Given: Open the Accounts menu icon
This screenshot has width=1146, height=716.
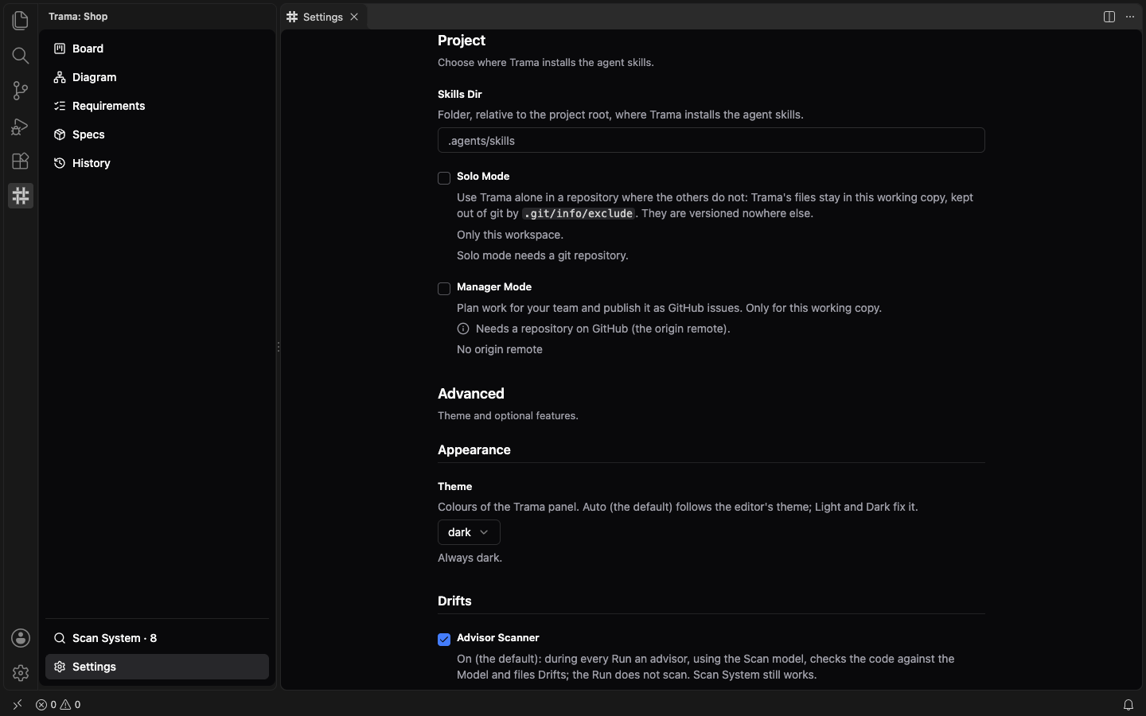Looking at the screenshot, I should (x=21, y=638).
